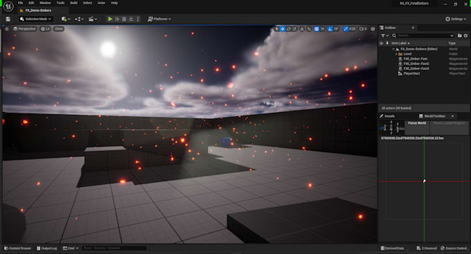Select the translate (move) gizmo tool
This screenshot has height=254, width=471.
pyautogui.click(x=283, y=29)
